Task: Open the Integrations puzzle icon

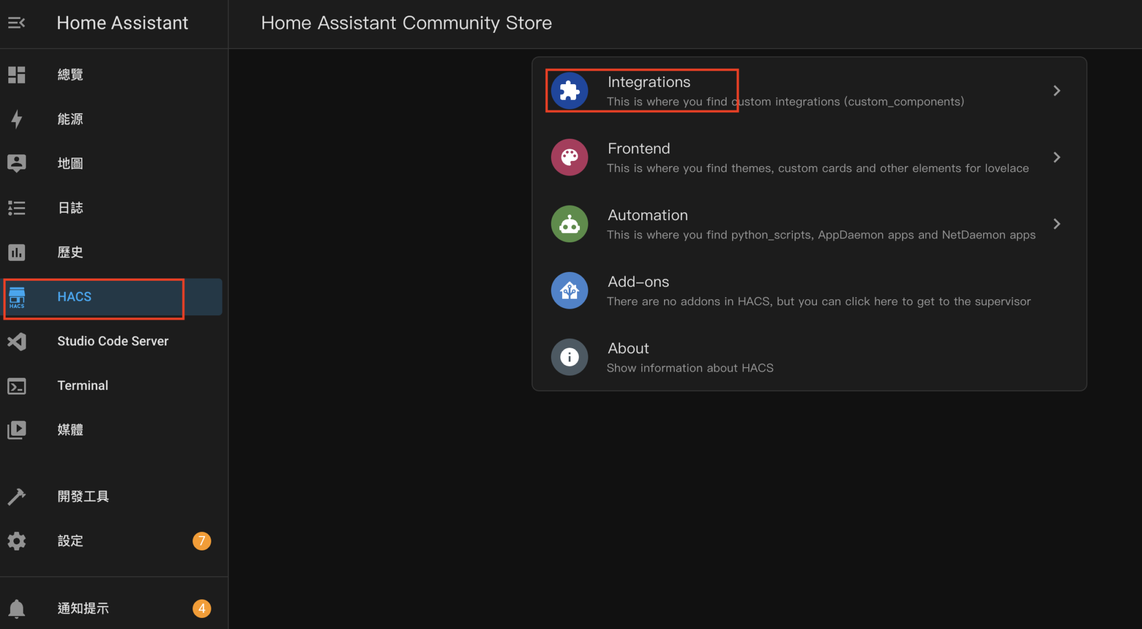Action: [x=569, y=90]
